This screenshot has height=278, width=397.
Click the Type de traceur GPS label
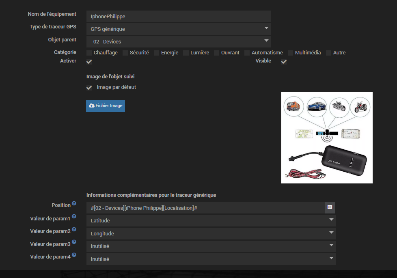pos(53,27)
